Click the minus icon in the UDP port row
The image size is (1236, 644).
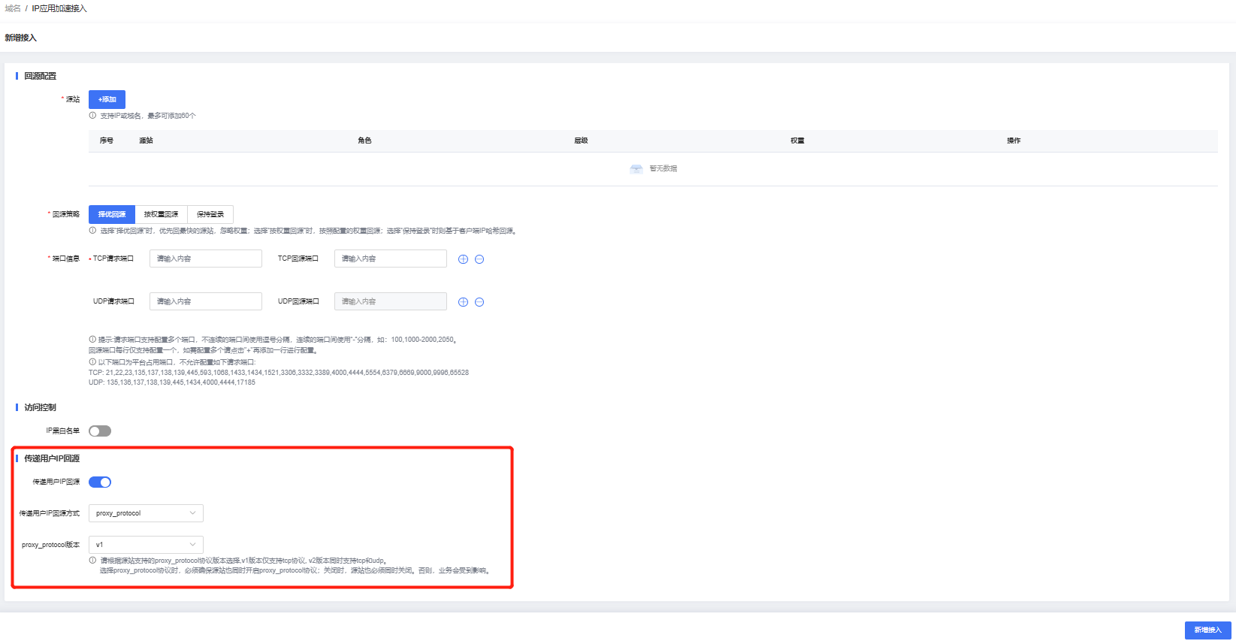(x=479, y=302)
